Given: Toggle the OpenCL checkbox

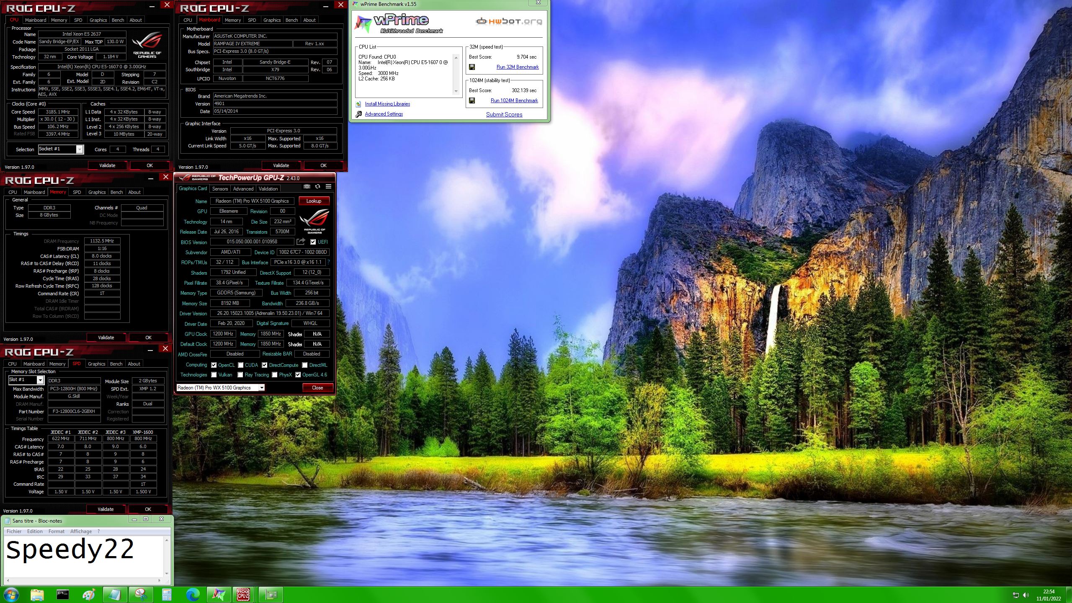Looking at the screenshot, I should coord(214,365).
